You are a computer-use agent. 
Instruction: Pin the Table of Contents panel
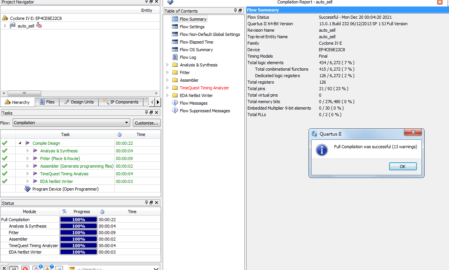pyautogui.click(x=235, y=10)
